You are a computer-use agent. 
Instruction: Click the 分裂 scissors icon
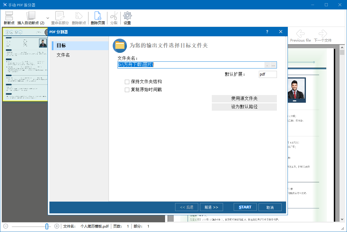point(114,16)
